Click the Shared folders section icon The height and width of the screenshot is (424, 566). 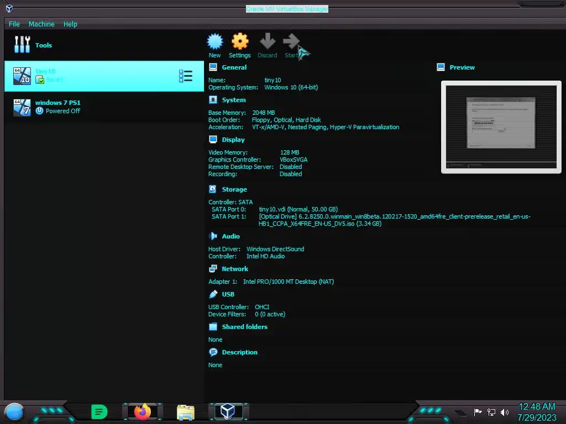pyautogui.click(x=213, y=327)
